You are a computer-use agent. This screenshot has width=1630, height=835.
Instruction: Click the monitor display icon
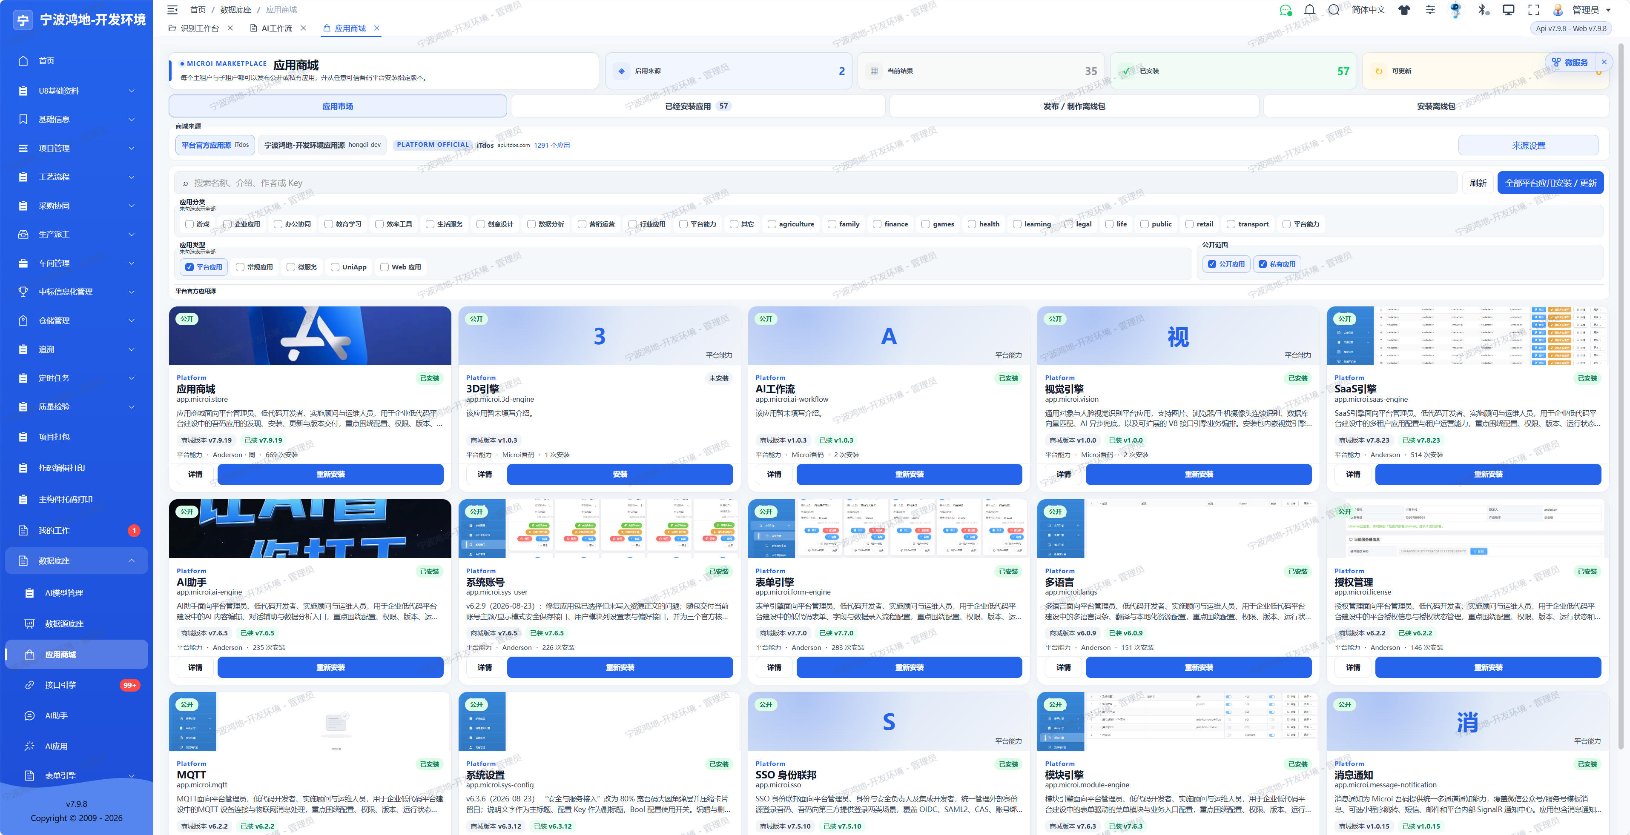click(x=1509, y=9)
